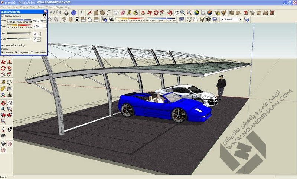Select the Pencil line tool

coord(89,13)
